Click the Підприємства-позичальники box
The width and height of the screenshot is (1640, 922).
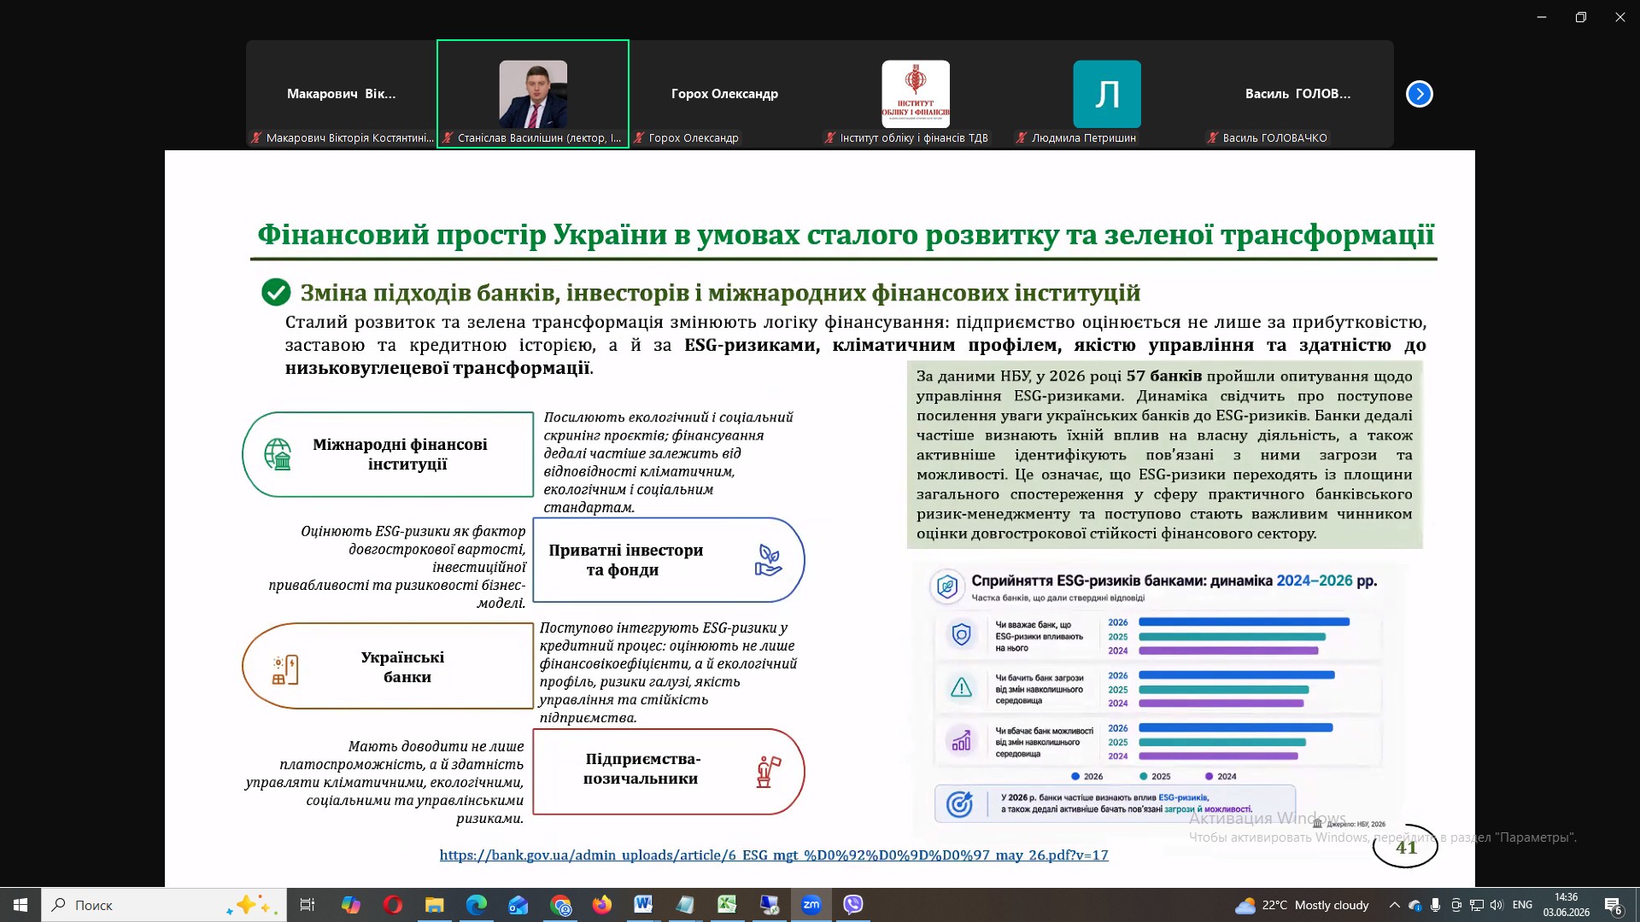coord(669,772)
